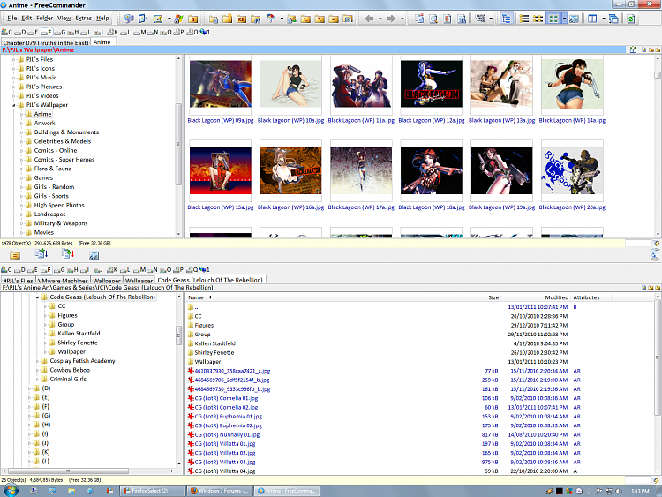Switch to Chapter 079 (Truths in the East) tab
662x497 pixels.
pos(46,42)
